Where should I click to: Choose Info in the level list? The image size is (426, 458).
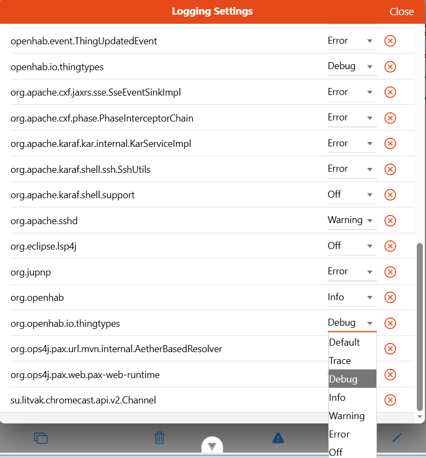pyautogui.click(x=353, y=398)
